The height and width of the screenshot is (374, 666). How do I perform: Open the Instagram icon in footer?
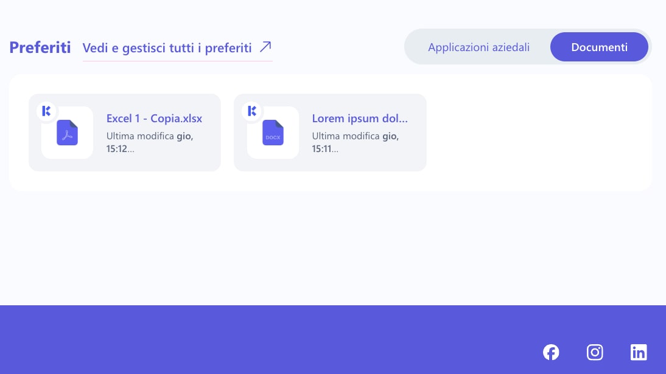595,352
